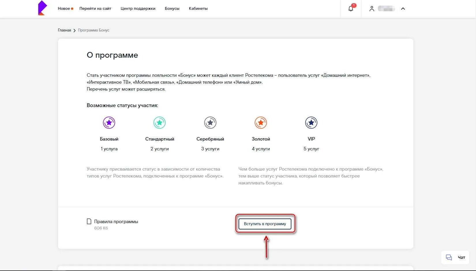Click the '5 услуг' text
This screenshot has height=271, width=476.
click(x=311, y=149)
